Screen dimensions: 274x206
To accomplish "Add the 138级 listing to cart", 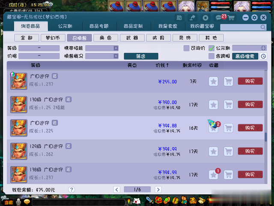I will click(x=228, y=175).
